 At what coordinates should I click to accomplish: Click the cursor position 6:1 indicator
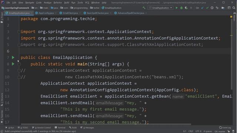pos(184,132)
